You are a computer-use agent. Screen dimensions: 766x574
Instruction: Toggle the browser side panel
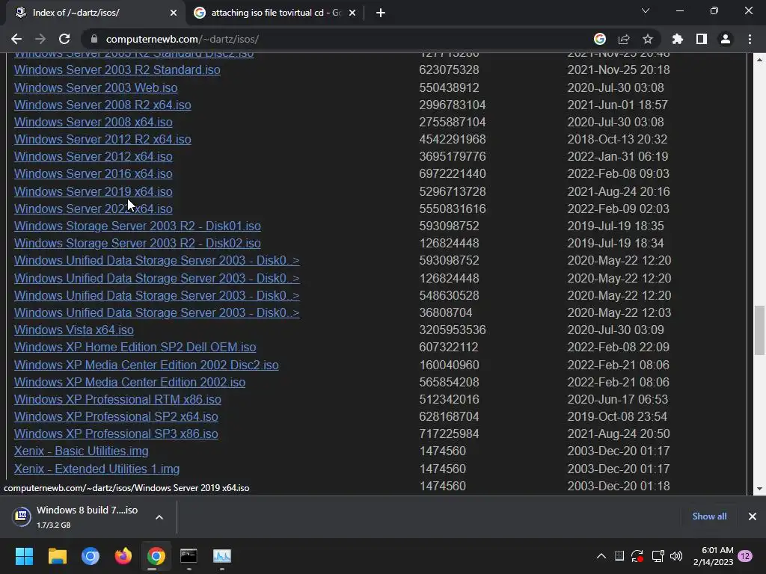click(702, 39)
